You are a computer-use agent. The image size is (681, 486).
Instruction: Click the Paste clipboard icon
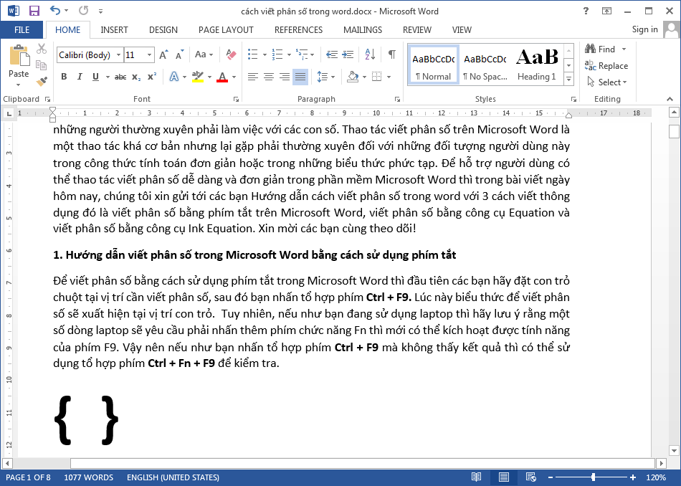click(19, 56)
